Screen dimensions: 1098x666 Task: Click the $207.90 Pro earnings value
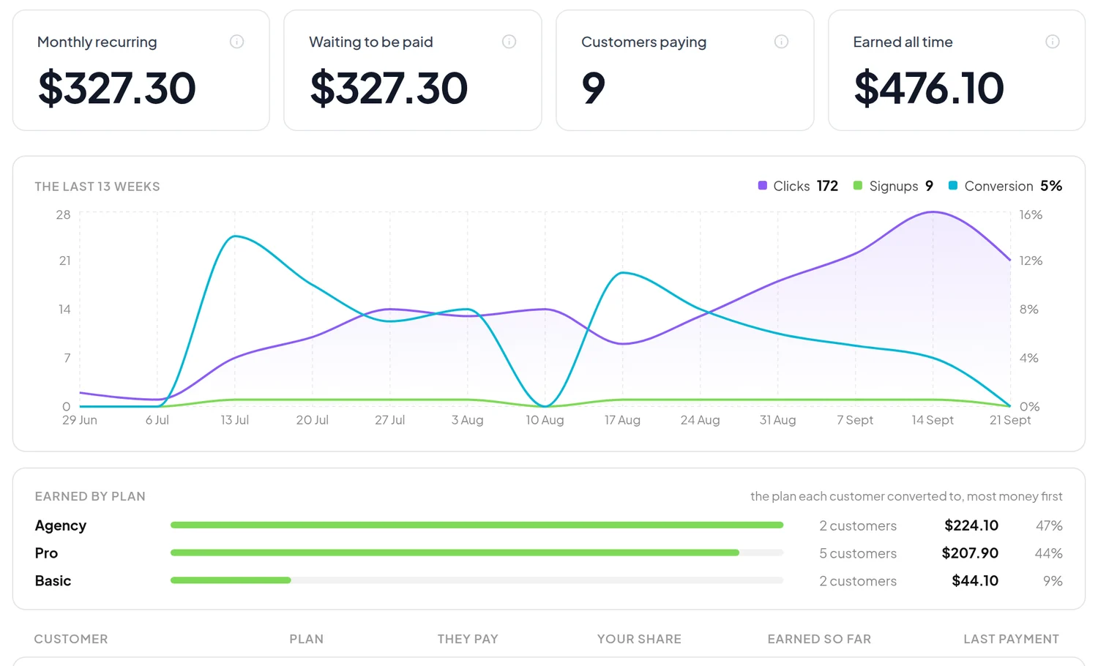click(970, 553)
